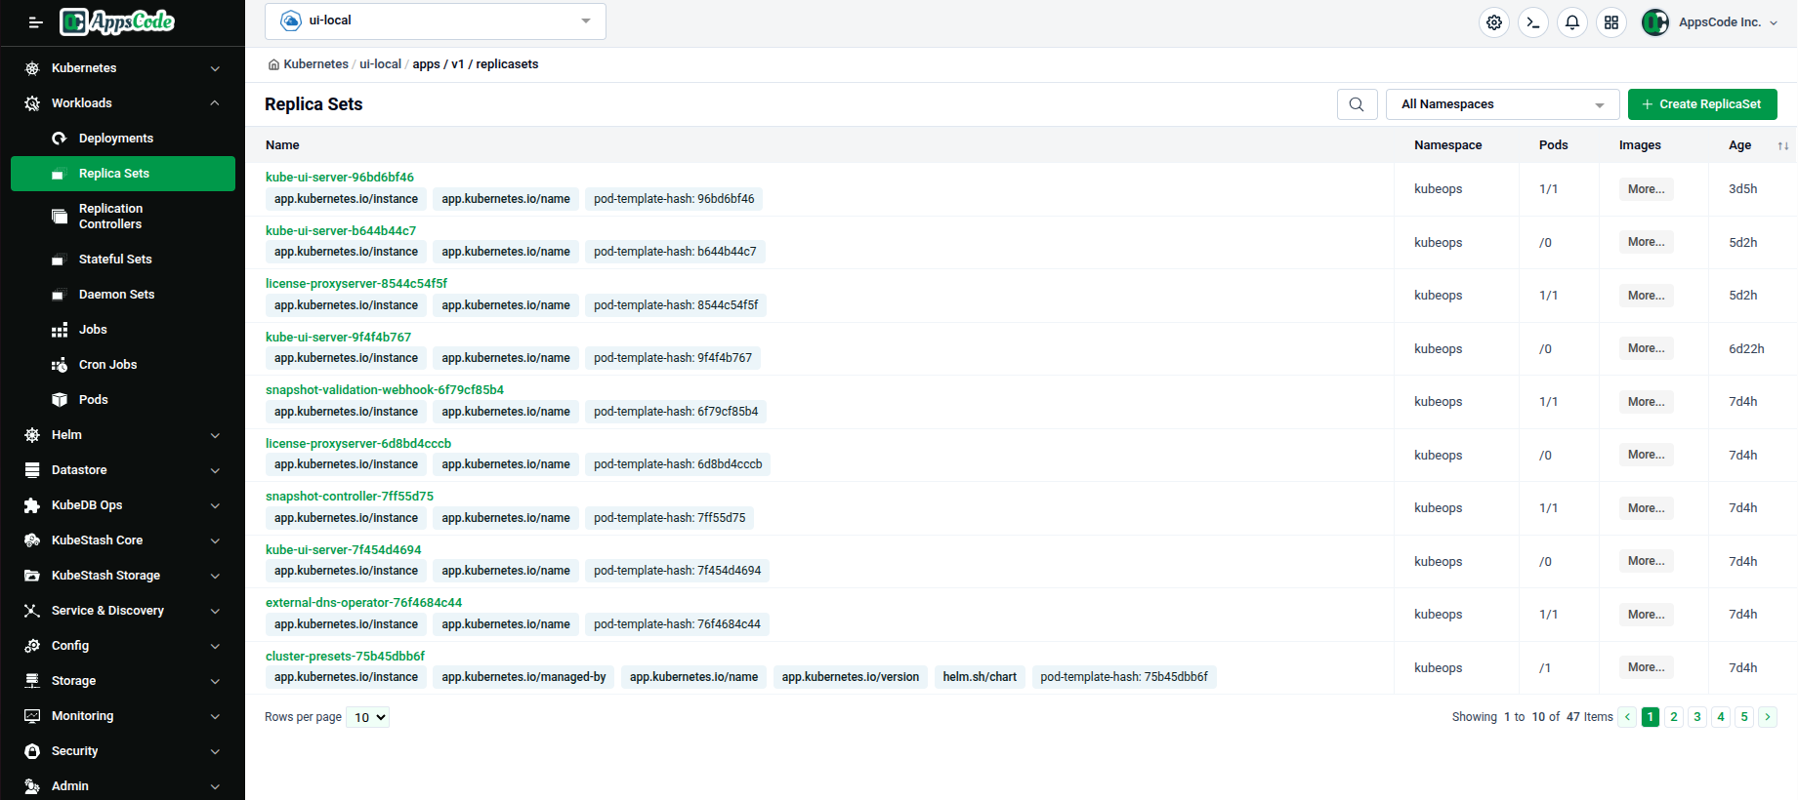Sort the table by Age using the arrows
1798x800 pixels.
click(x=1782, y=145)
